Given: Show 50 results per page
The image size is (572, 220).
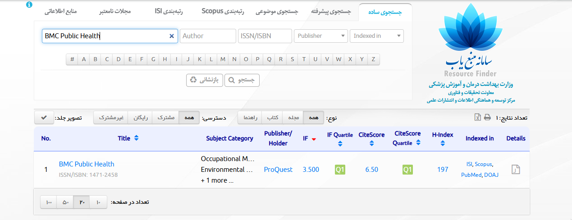Looking at the screenshot, I should click(65, 202).
